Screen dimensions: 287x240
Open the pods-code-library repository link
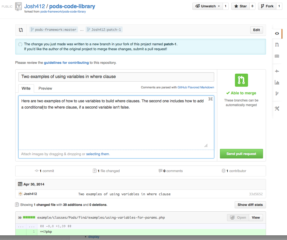pyautogui.click(x=72, y=6)
